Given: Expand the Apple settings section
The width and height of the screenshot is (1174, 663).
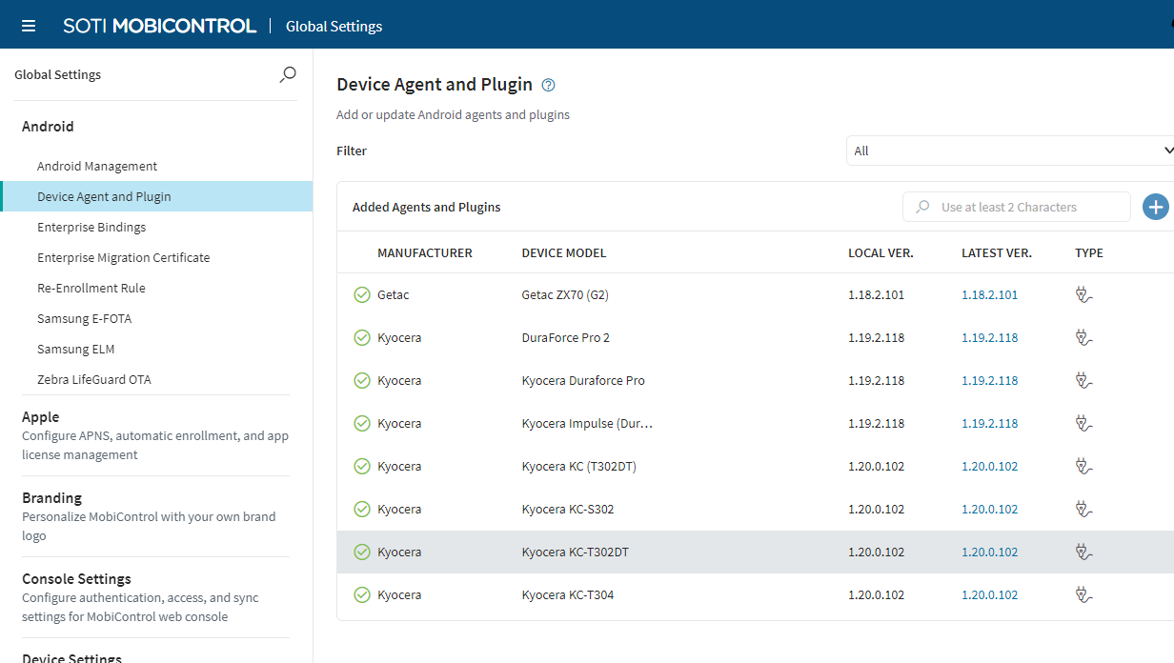Looking at the screenshot, I should 41,417.
